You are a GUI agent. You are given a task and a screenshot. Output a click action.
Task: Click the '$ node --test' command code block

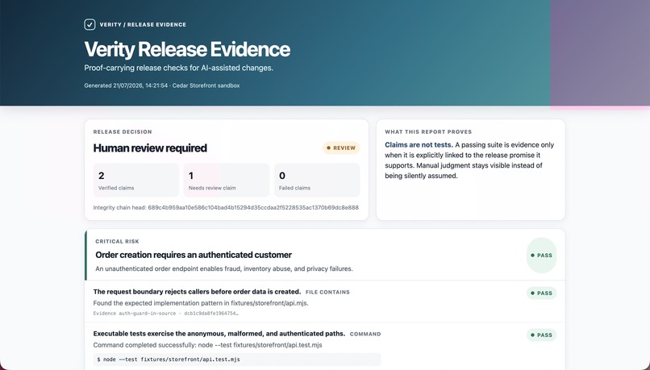(x=237, y=360)
